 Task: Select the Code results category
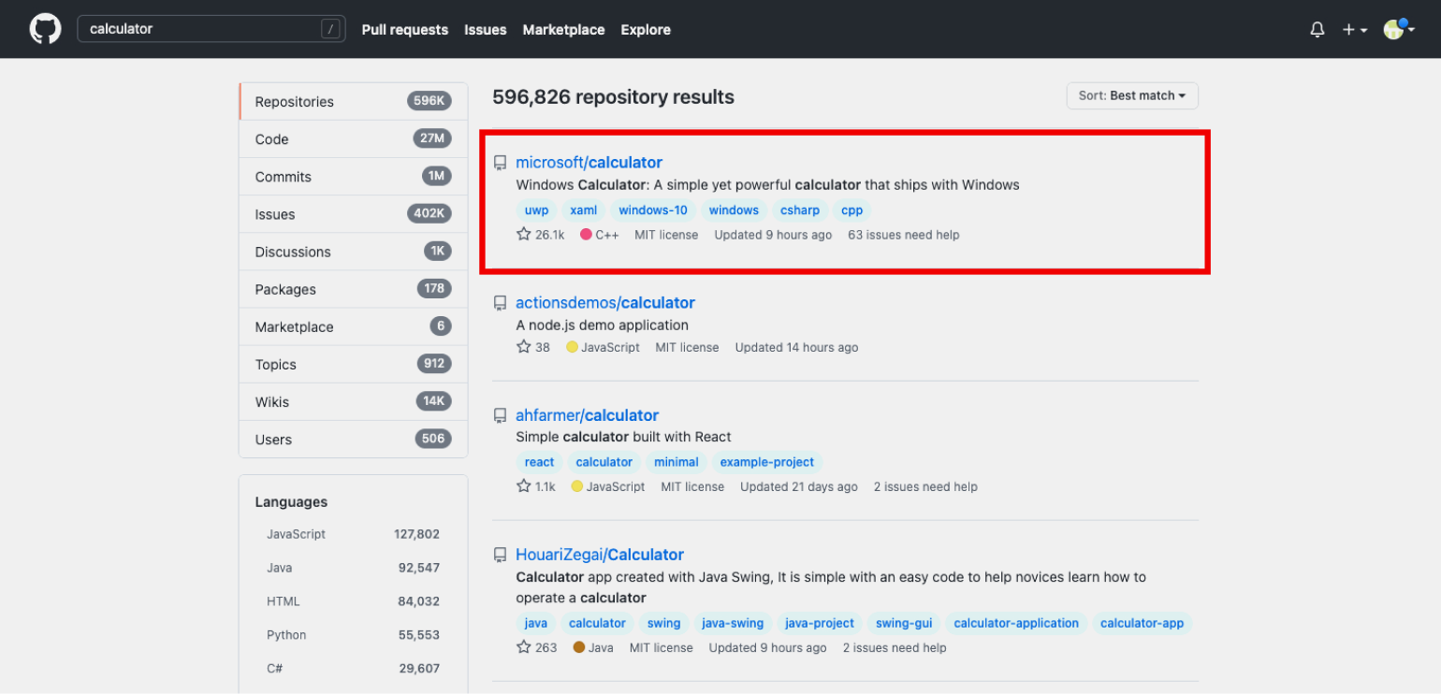272,139
